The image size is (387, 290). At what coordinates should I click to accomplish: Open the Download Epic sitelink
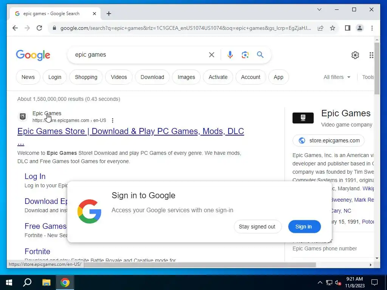[x=46, y=201]
